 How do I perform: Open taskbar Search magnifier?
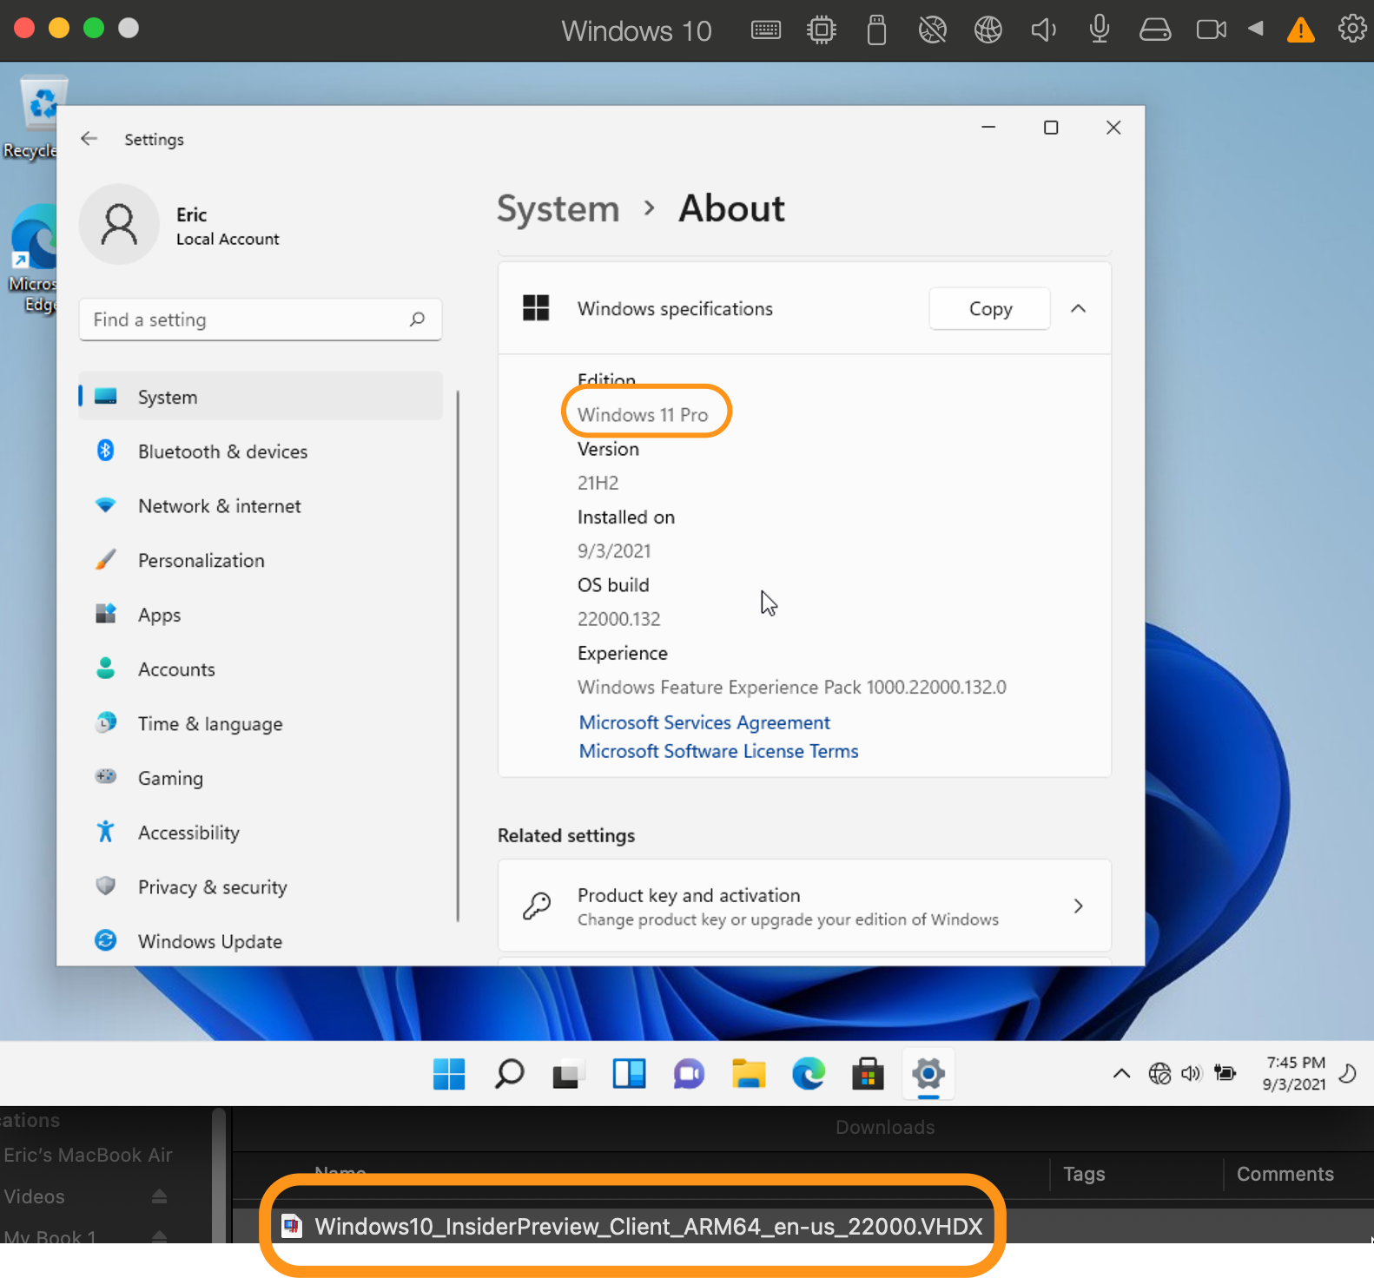coord(509,1074)
